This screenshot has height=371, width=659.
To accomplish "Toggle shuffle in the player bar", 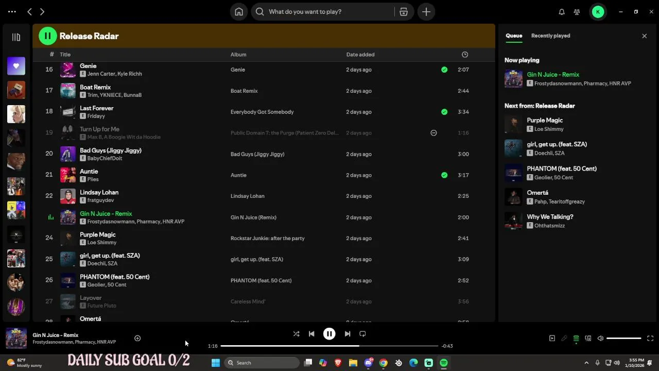I will tap(296, 334).
